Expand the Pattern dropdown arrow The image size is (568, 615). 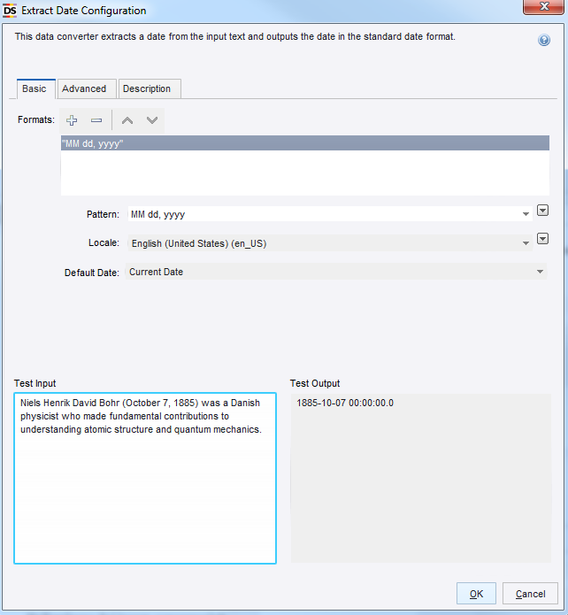[526, 214]
